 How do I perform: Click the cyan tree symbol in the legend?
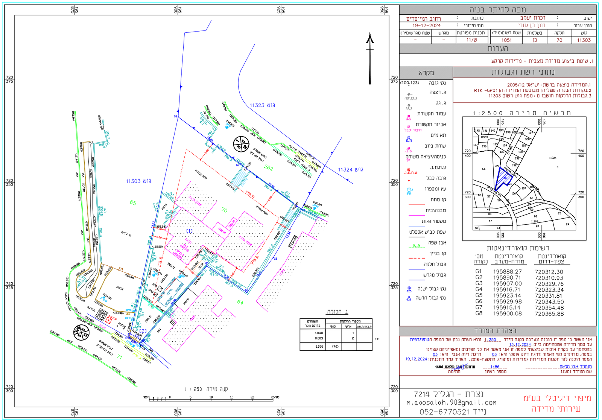click(x=409, y=191)
